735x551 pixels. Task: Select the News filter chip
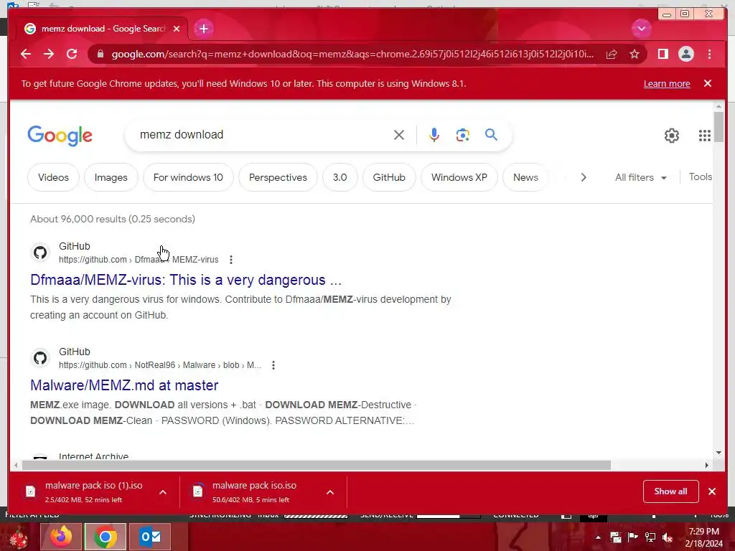(525, 178)
